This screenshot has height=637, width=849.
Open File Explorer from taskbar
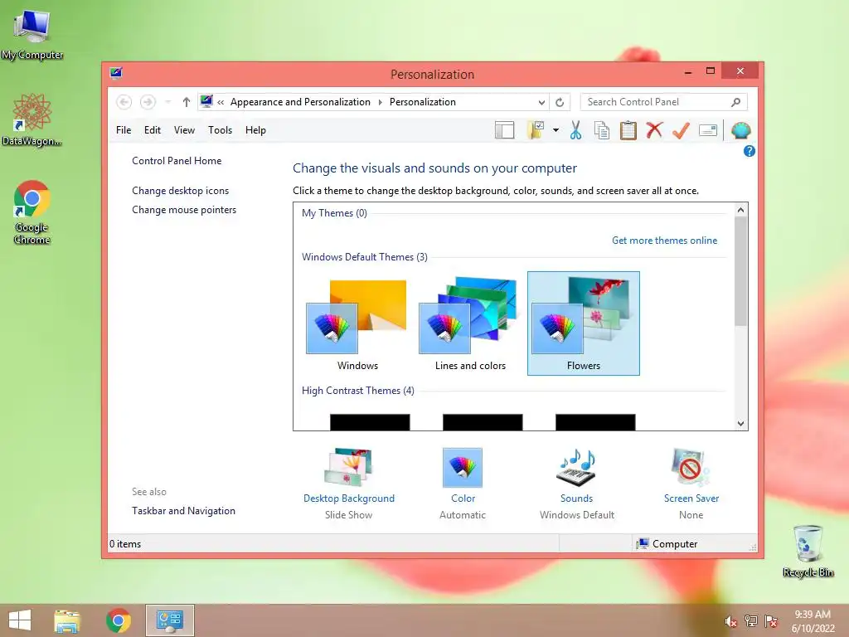[x=67, y=620]
